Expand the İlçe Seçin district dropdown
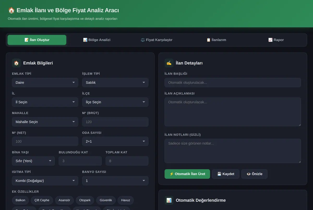This screenshot has width=313, height=210. (x=115, y=102)
